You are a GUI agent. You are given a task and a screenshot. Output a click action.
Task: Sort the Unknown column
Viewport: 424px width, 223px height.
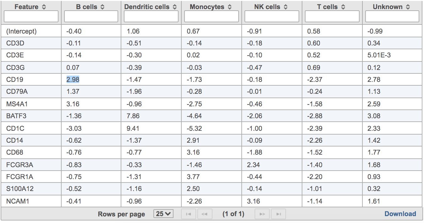(408, 7)
